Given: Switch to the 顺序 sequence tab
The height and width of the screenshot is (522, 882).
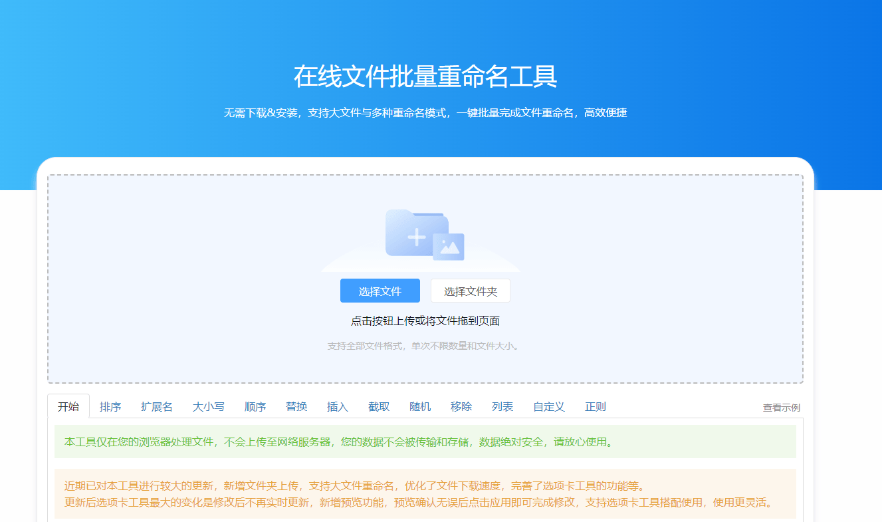Looking at the screenshot, I should click(255, 406).
